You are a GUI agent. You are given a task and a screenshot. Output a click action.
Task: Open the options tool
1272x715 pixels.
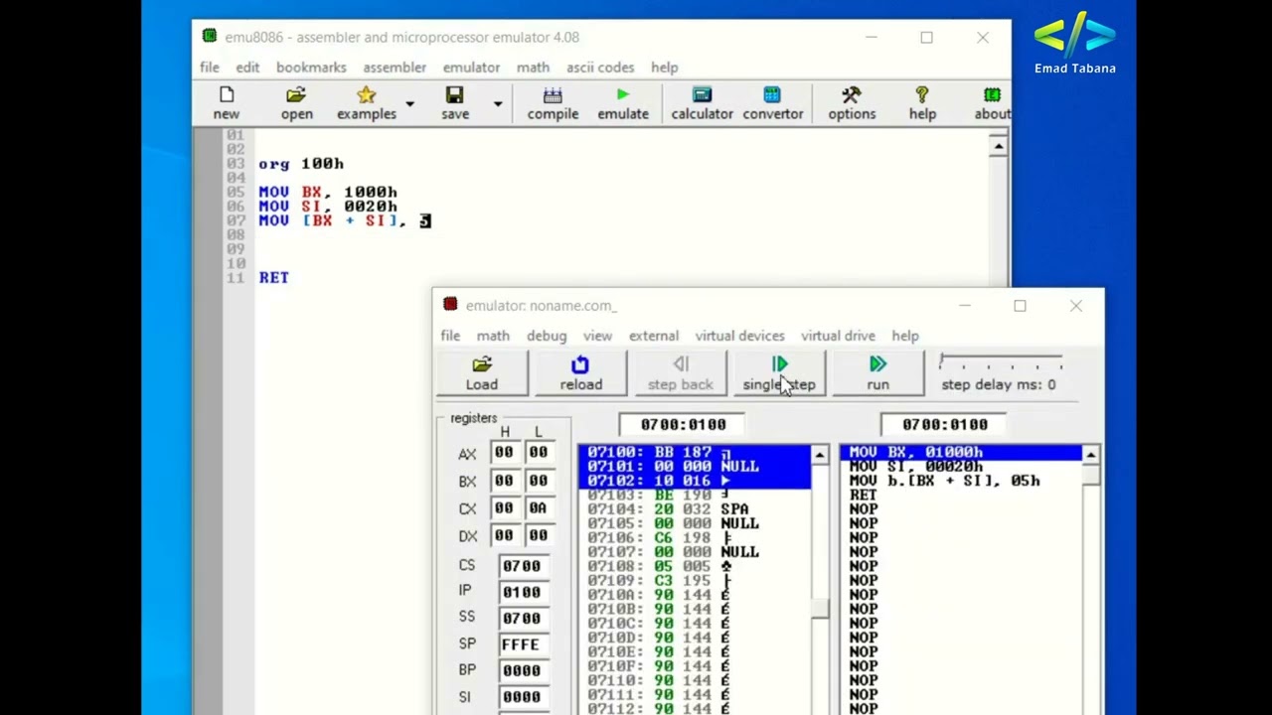[852, 102]
